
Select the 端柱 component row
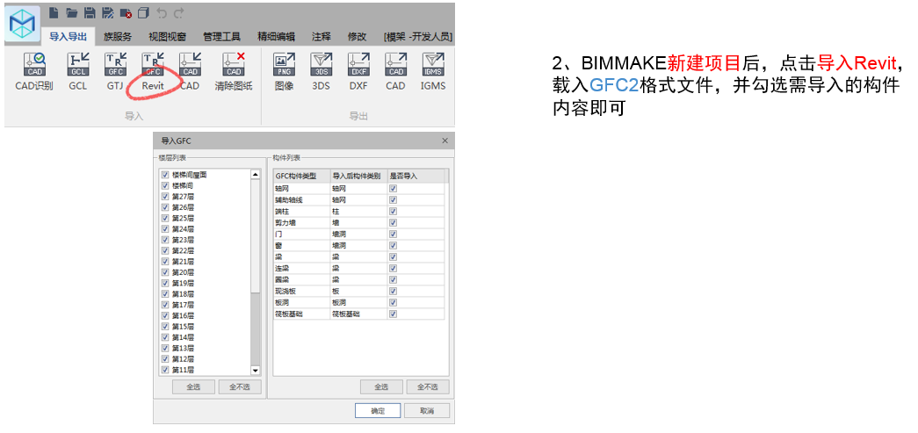(359, 212)
